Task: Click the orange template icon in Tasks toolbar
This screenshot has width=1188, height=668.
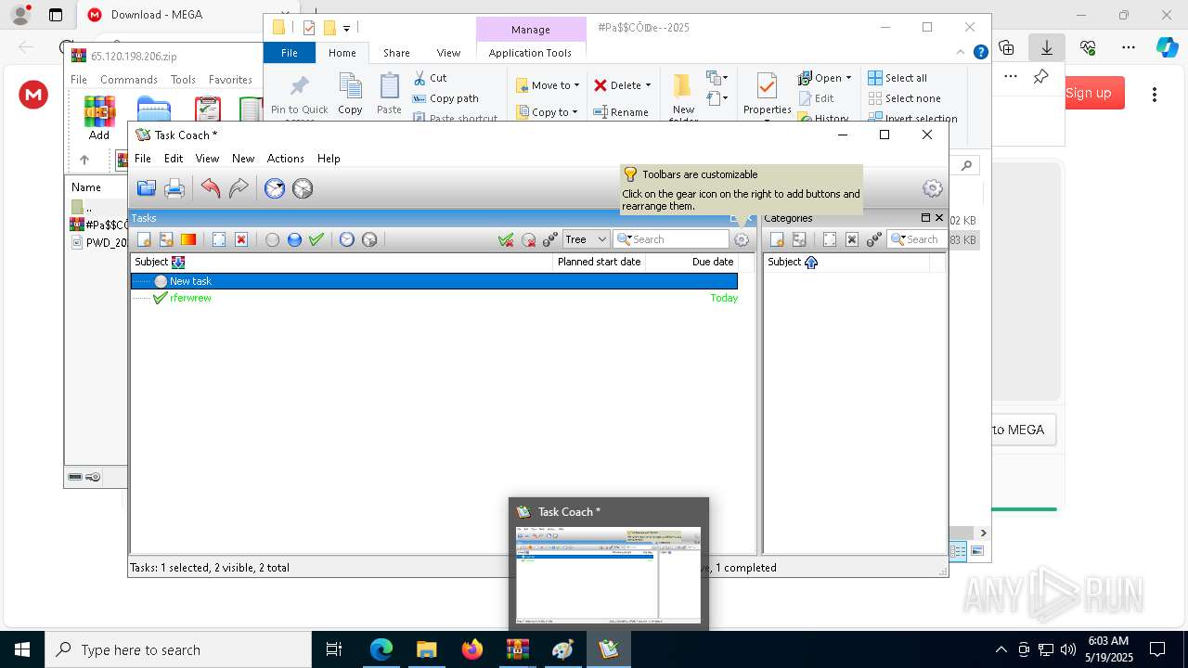Action: click(188, 239)
